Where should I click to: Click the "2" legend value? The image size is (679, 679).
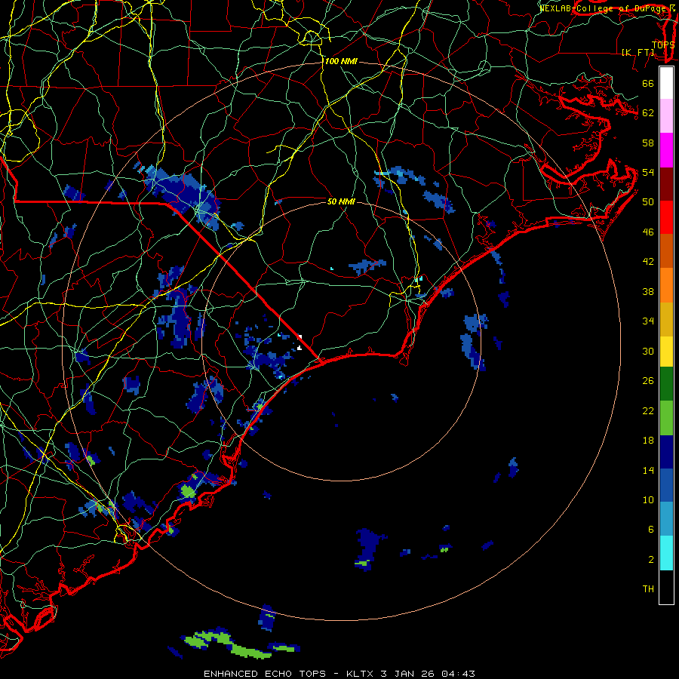(651, 560)
